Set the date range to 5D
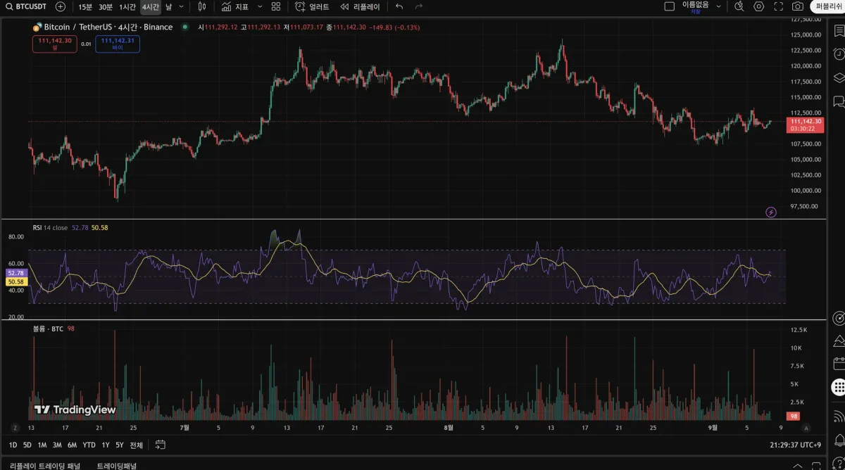The image size is (845, 470). click(27, 445)
